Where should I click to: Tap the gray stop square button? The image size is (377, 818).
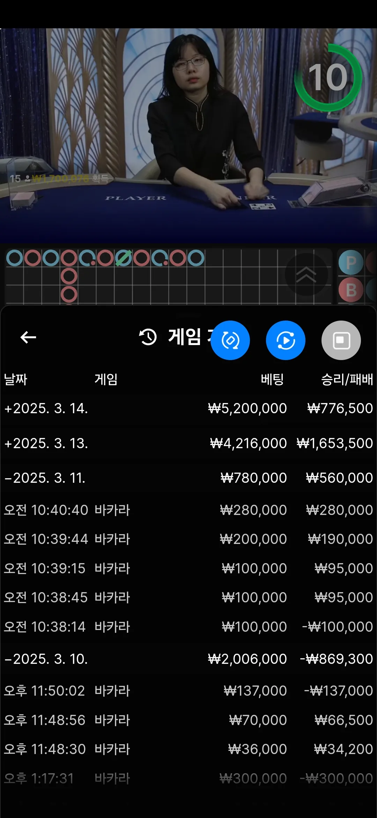(x=341, y=340)
